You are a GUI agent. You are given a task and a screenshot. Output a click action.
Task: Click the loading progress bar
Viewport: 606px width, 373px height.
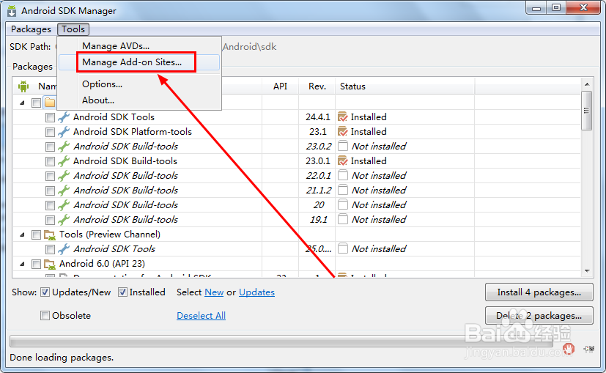point(281,341)
